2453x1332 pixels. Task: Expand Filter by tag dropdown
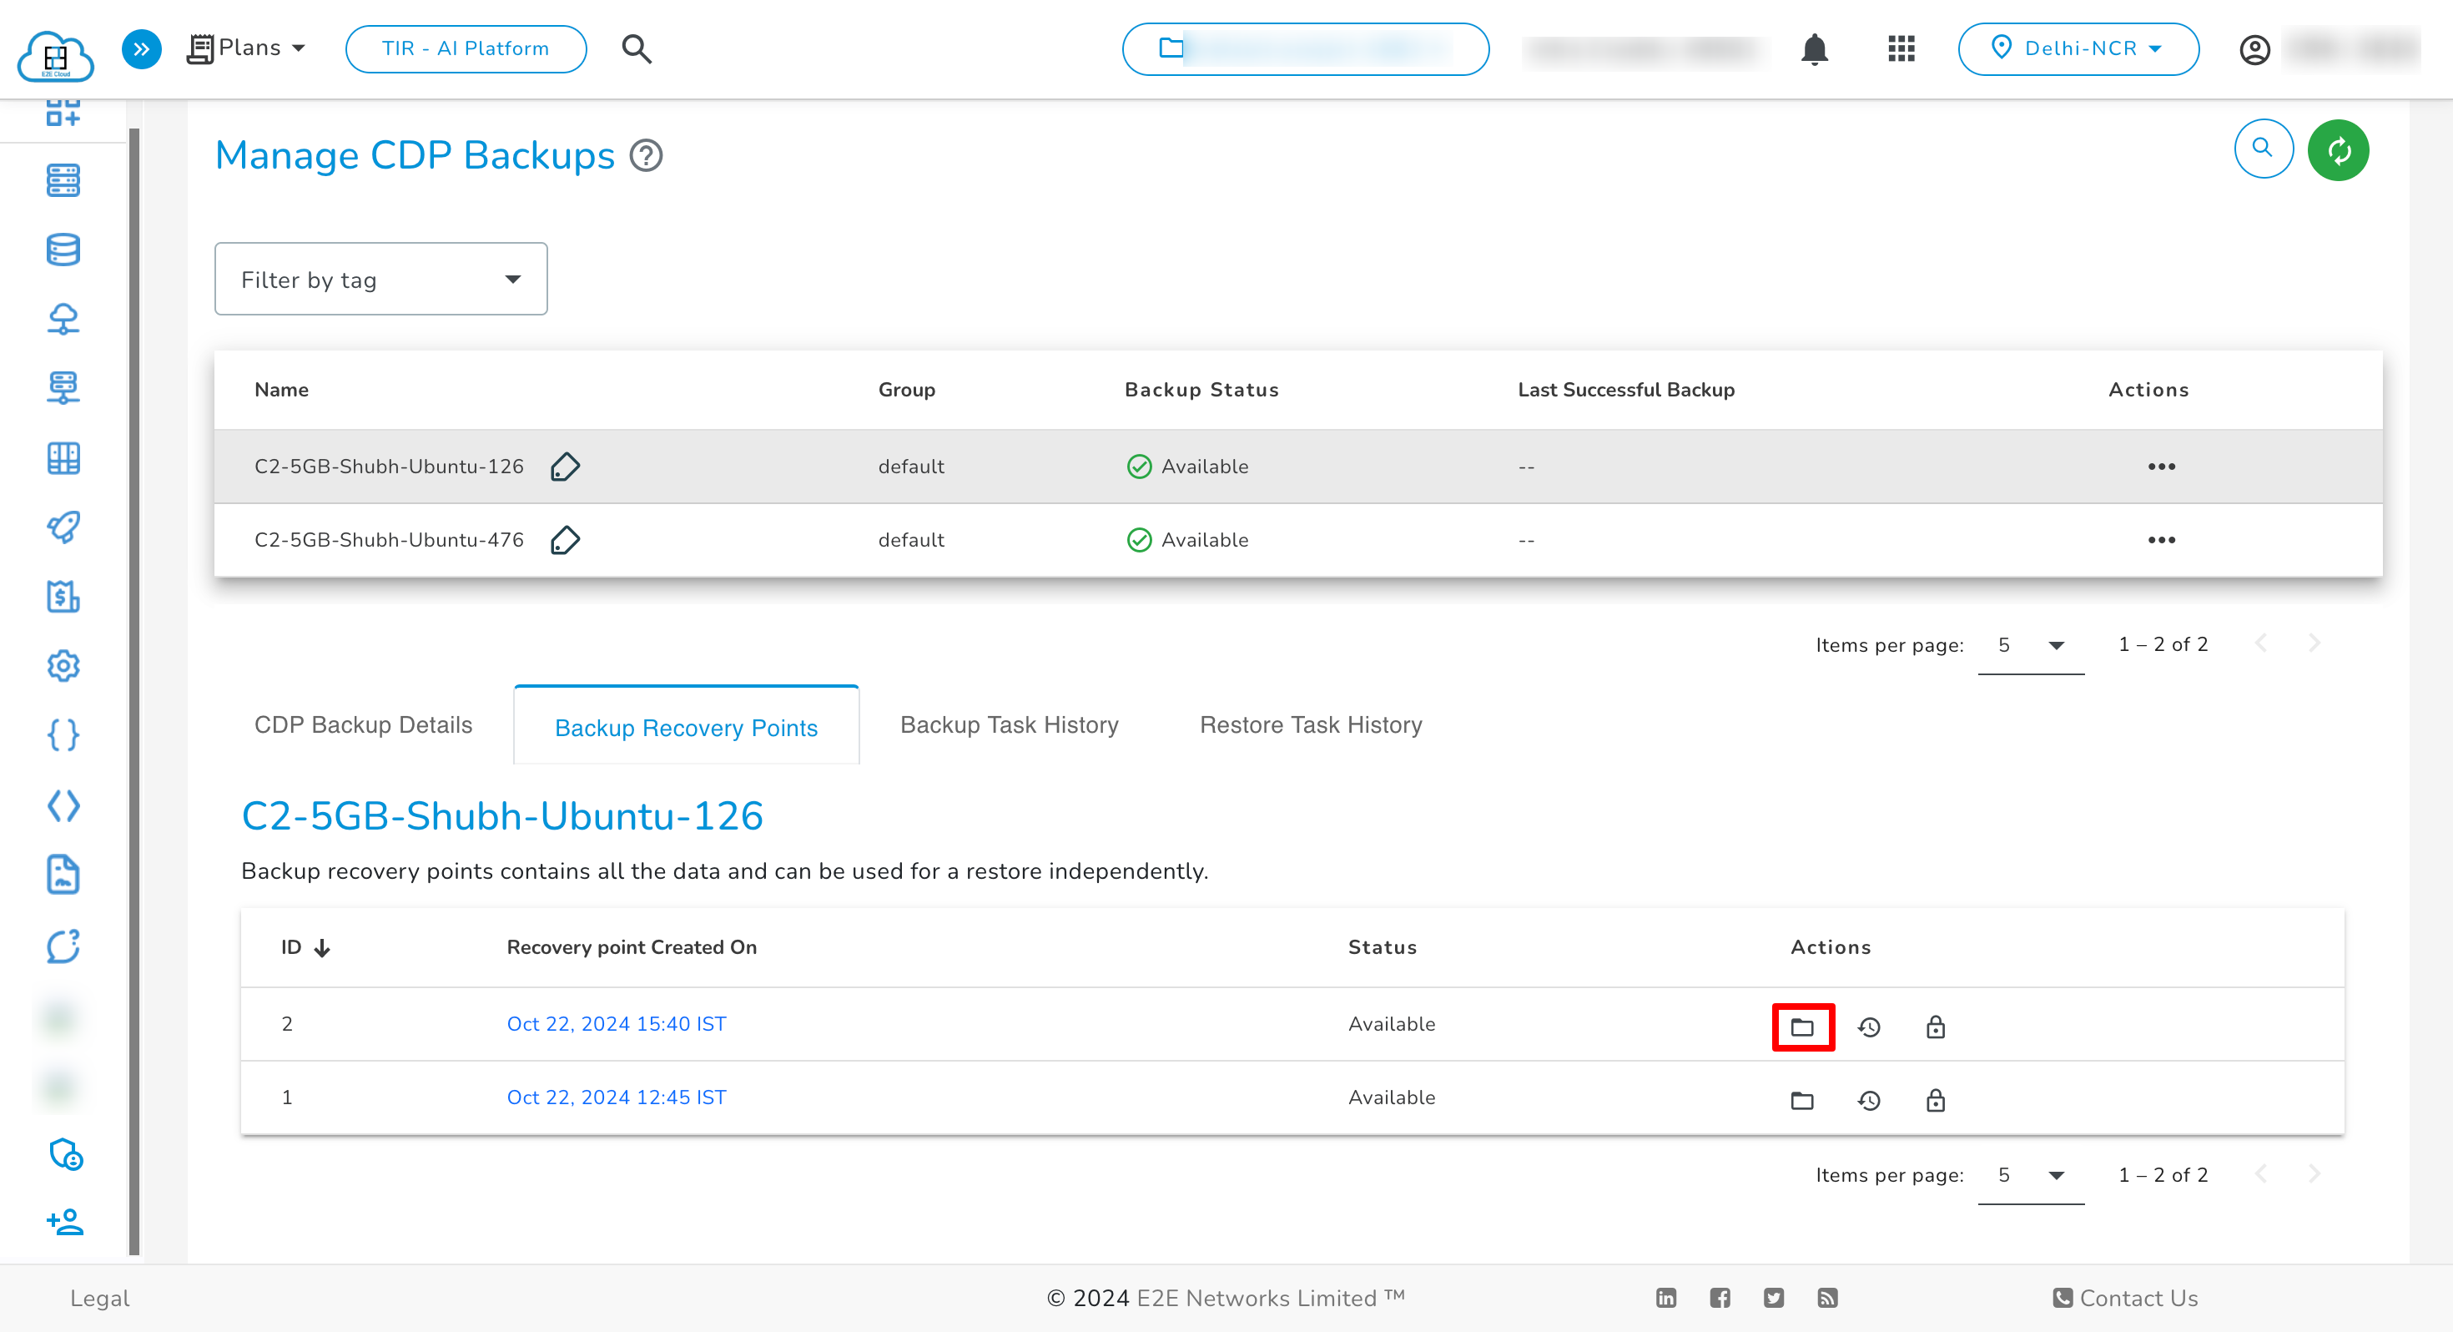click(x=379, y=279)
